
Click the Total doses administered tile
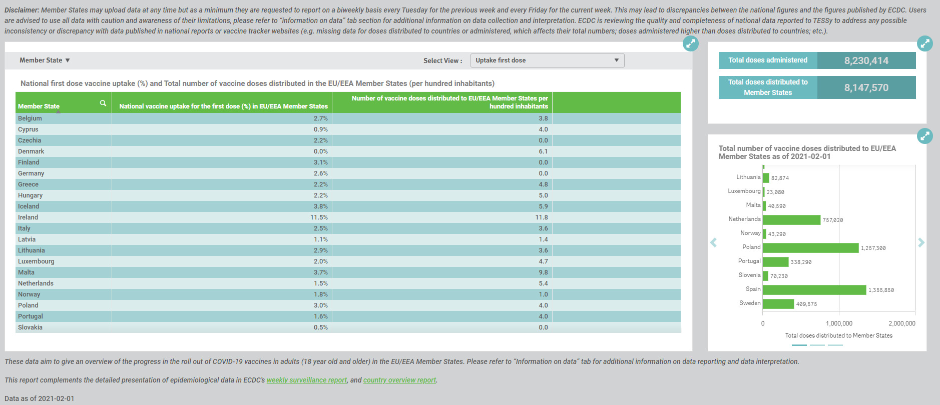pyautogui.click(x=817, y=60)
